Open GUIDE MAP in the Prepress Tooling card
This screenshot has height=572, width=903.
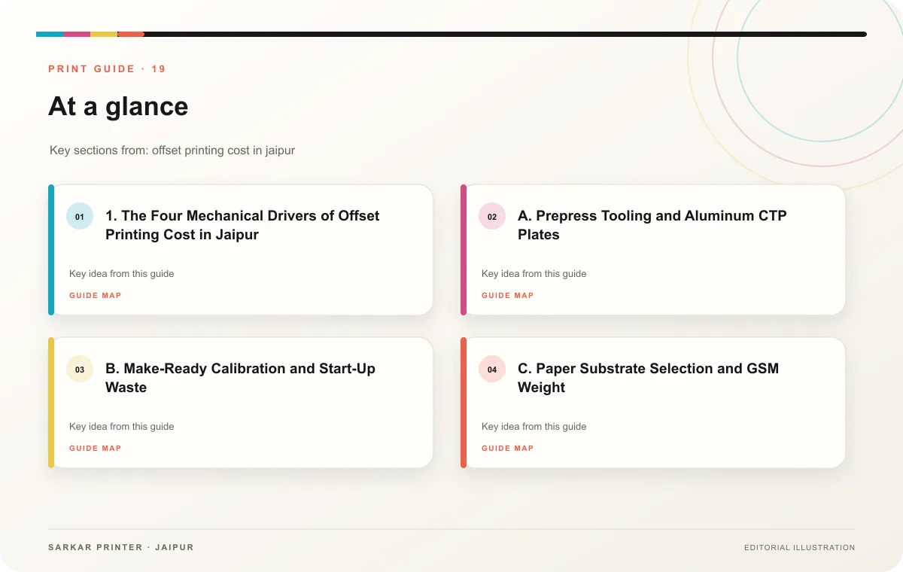pyautogui.click(x=508, y=296)
